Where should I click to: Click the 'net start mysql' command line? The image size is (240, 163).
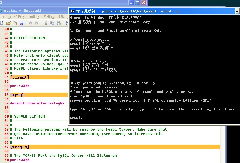[90, 61]
